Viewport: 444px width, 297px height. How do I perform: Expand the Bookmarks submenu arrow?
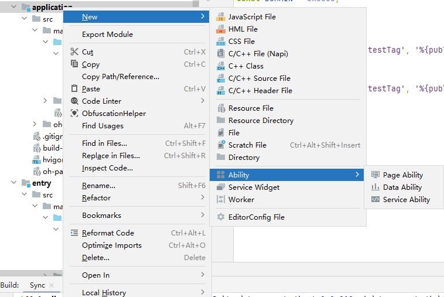[203, 215]
